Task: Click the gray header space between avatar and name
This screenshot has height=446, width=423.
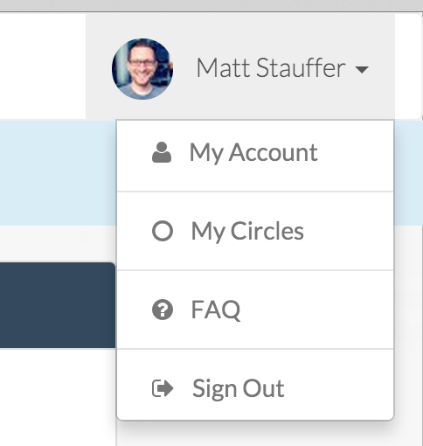Action: click(184, 69)
